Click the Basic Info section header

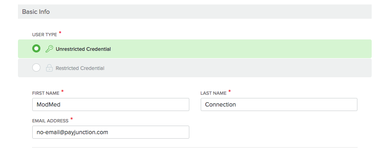[36, 12]
